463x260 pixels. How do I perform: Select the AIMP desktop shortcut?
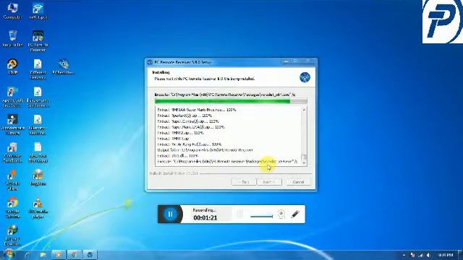pos(12,66)
